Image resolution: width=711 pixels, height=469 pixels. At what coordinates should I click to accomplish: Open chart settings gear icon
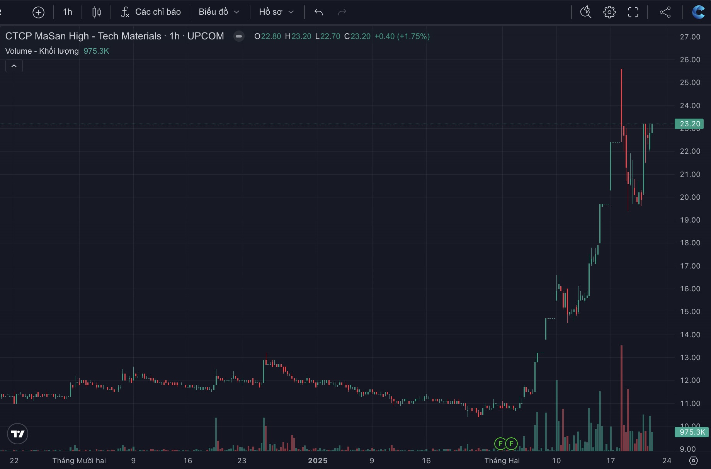(x=609, y=12)
